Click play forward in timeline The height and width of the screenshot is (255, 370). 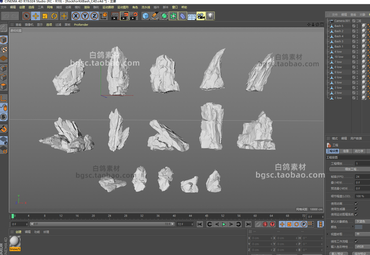coord(223,224)
